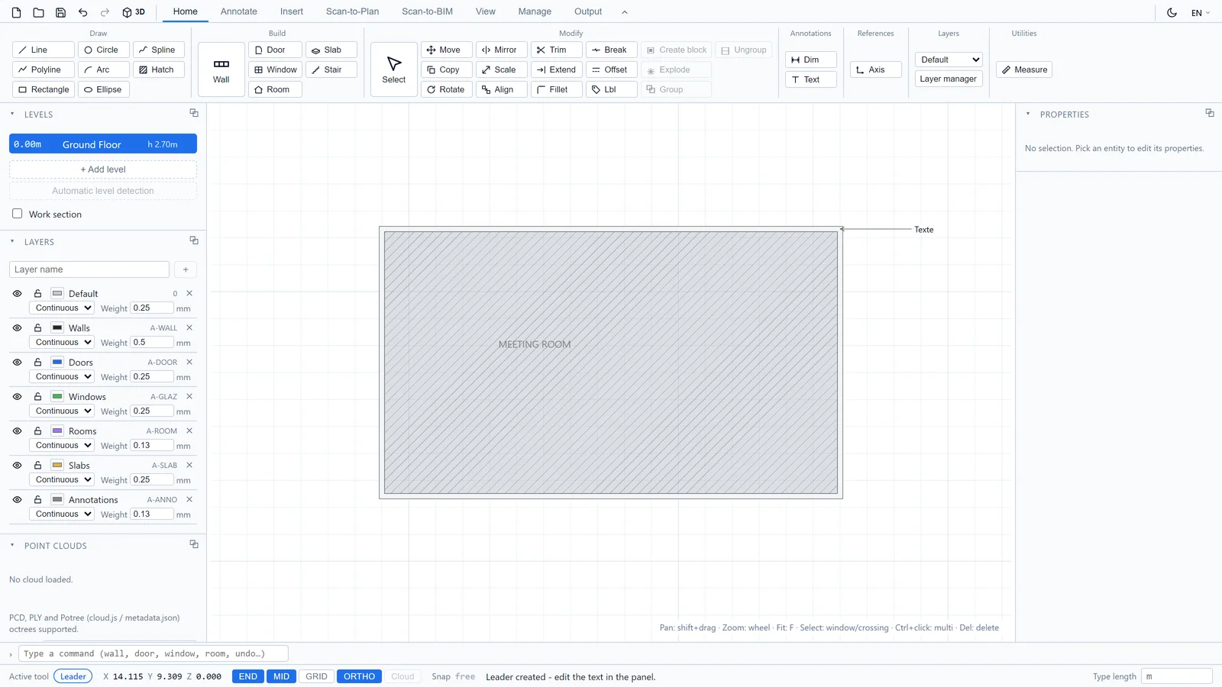Activate the Select tool
The image size is (1222, 687).
pyautogui.click(x=394, y=69)
